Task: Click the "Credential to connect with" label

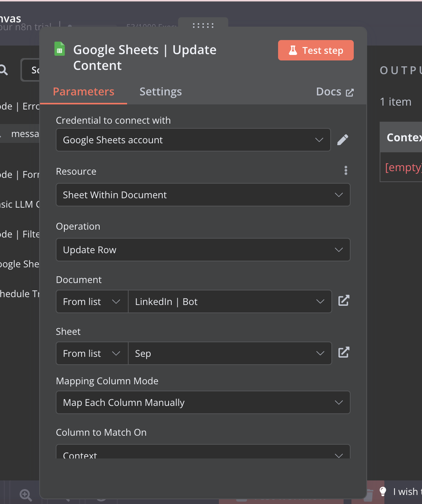Action: point(113,121)
